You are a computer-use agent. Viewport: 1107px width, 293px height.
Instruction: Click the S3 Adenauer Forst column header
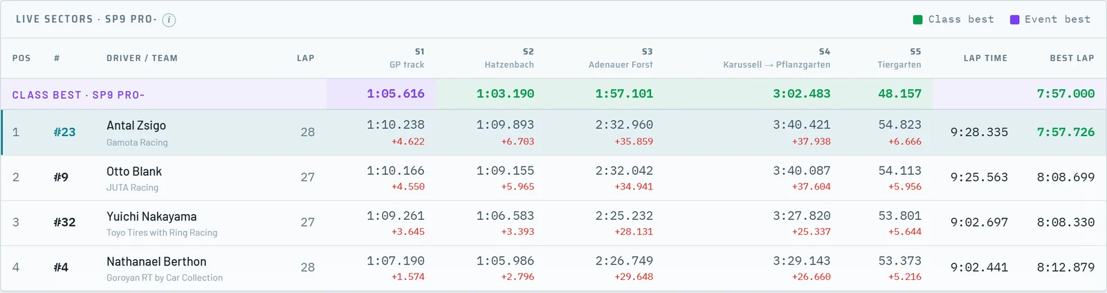(x=621, y=58)
